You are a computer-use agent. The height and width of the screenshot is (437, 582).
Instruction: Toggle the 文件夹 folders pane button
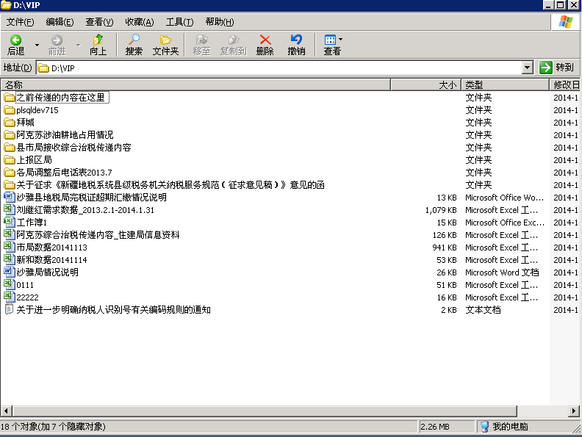pos(165,45)
